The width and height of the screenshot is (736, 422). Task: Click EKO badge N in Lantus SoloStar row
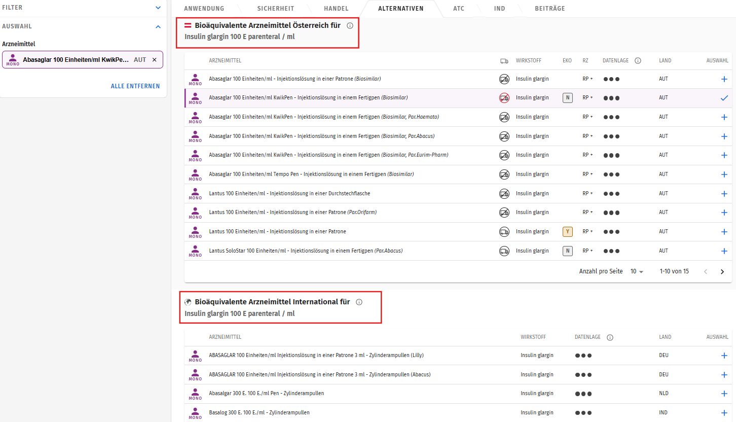[x=568, y=251]
